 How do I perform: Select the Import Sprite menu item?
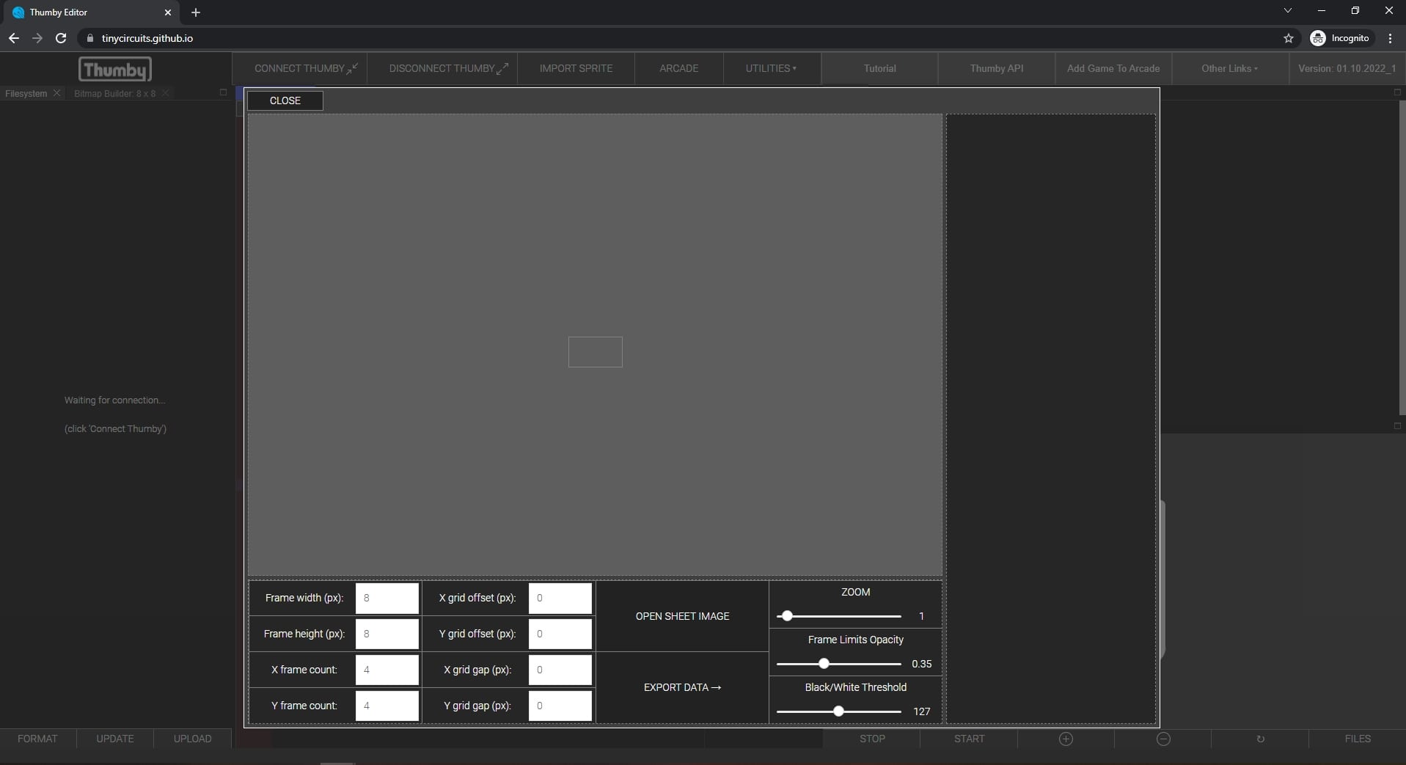(576, 68)
